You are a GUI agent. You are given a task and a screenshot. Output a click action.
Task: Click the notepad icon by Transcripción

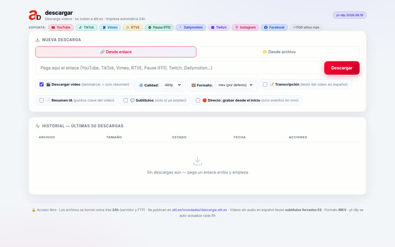[272, 85]
